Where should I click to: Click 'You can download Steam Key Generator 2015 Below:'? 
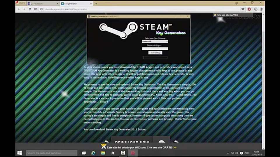(115, 129)
